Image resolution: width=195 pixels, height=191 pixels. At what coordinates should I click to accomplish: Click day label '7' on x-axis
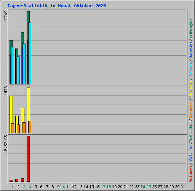(47, 187)
